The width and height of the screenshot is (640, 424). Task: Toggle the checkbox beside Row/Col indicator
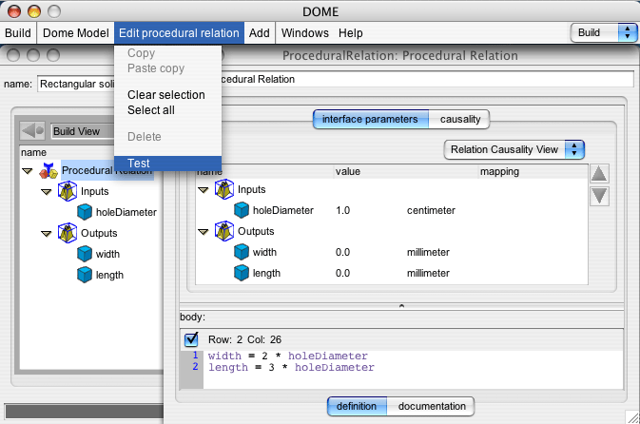click(x=191, y=339)
